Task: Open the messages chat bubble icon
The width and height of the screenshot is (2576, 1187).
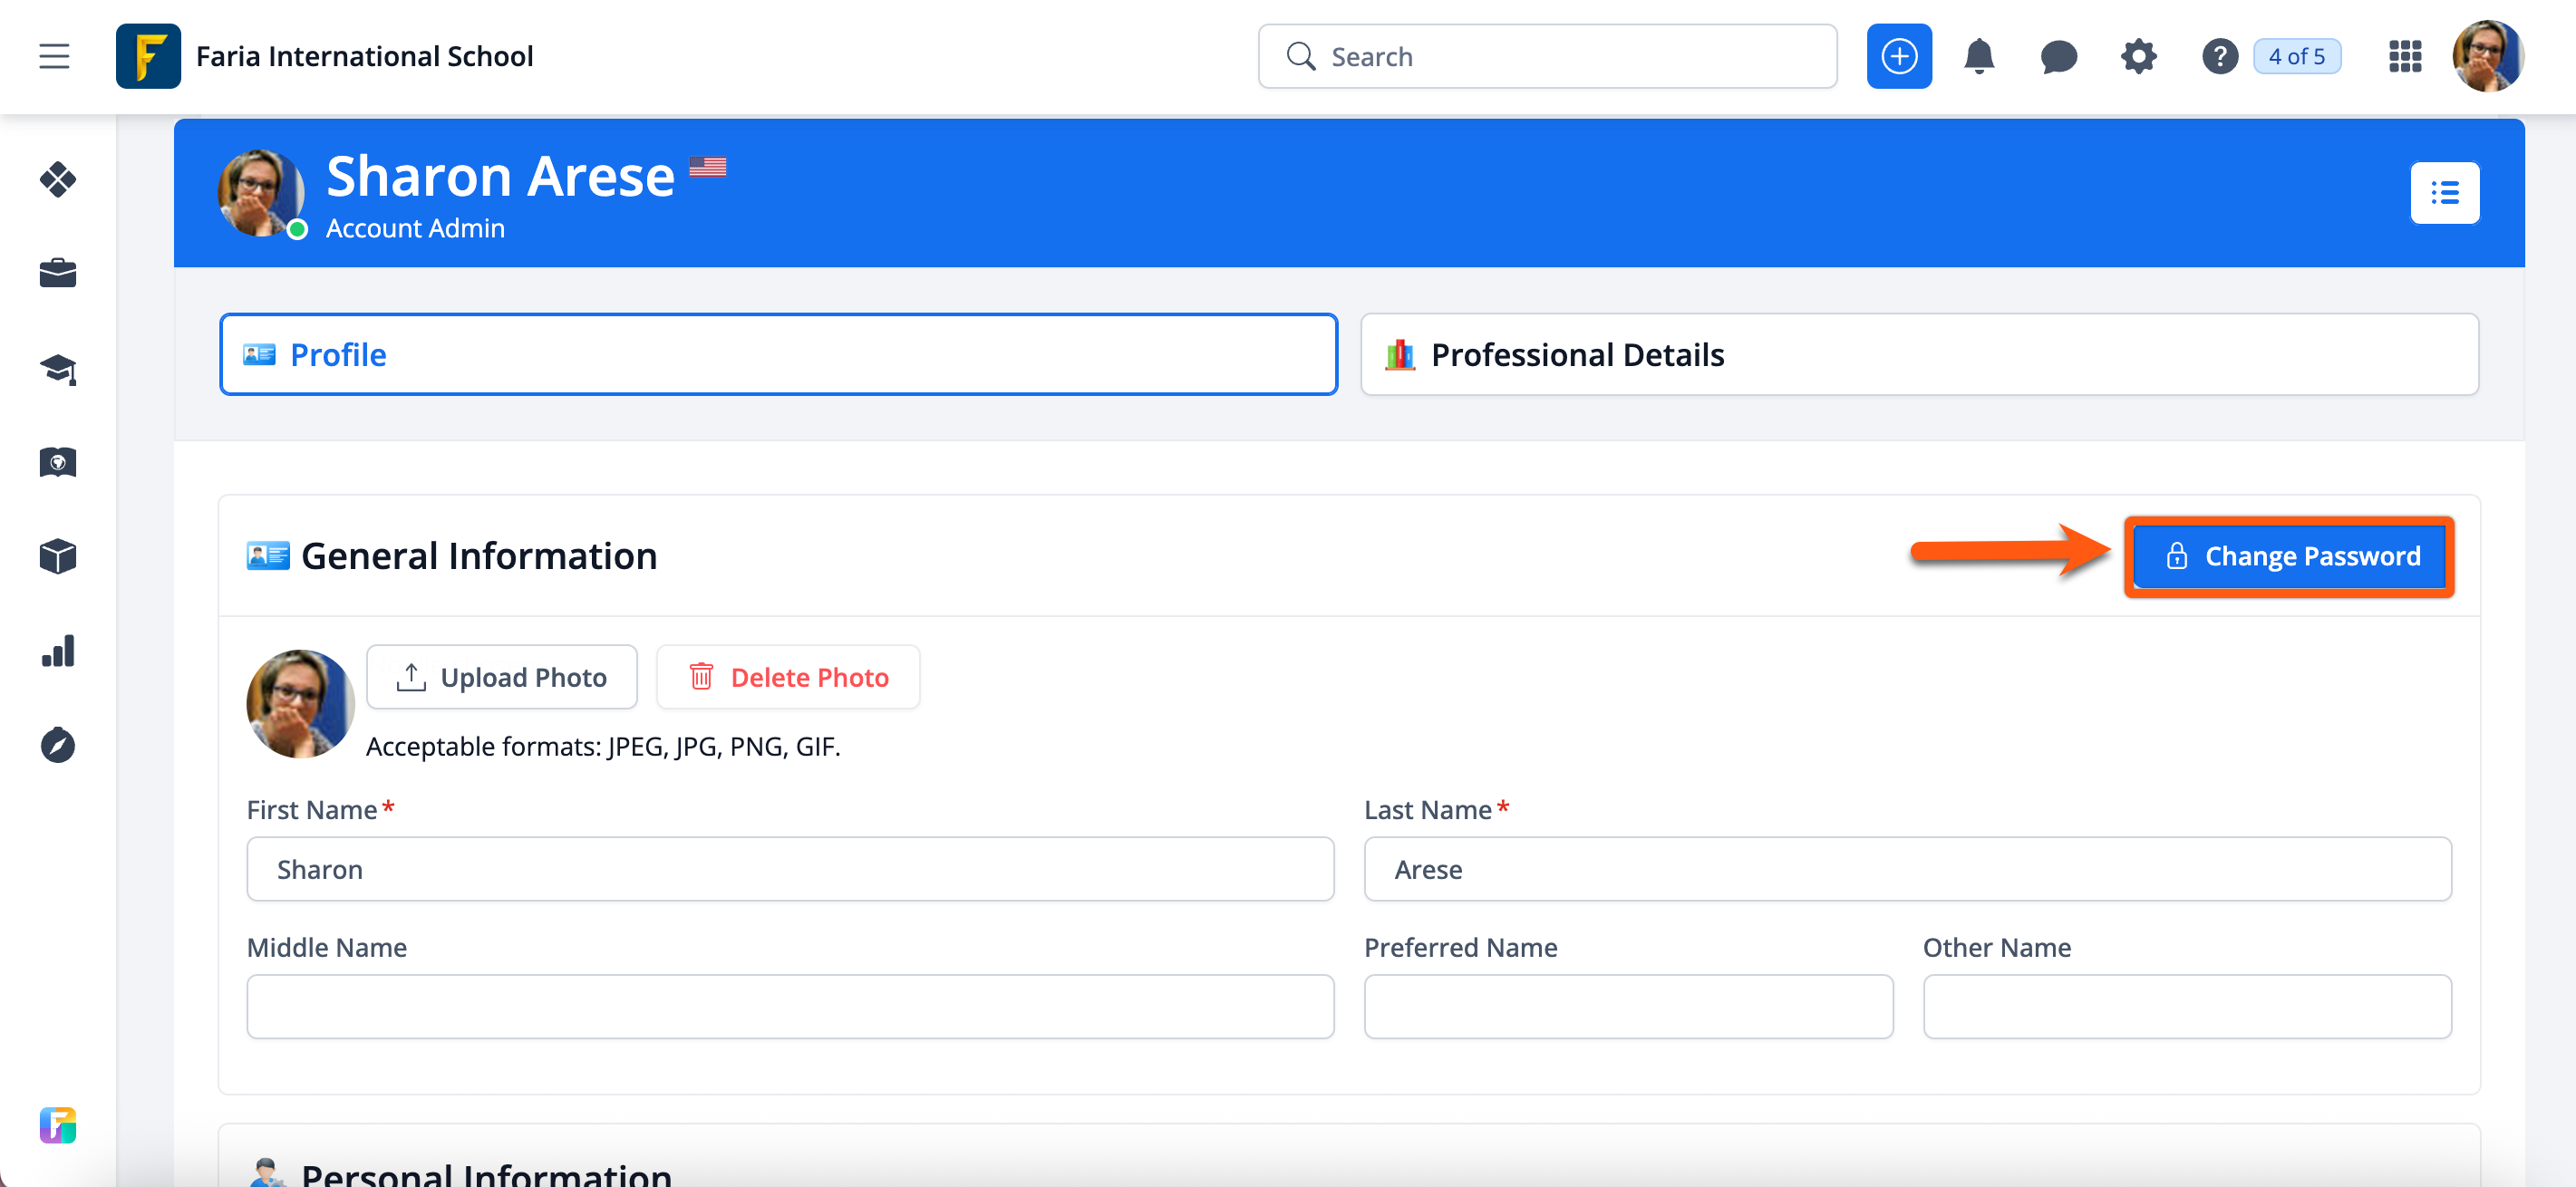Action: 2058,56
